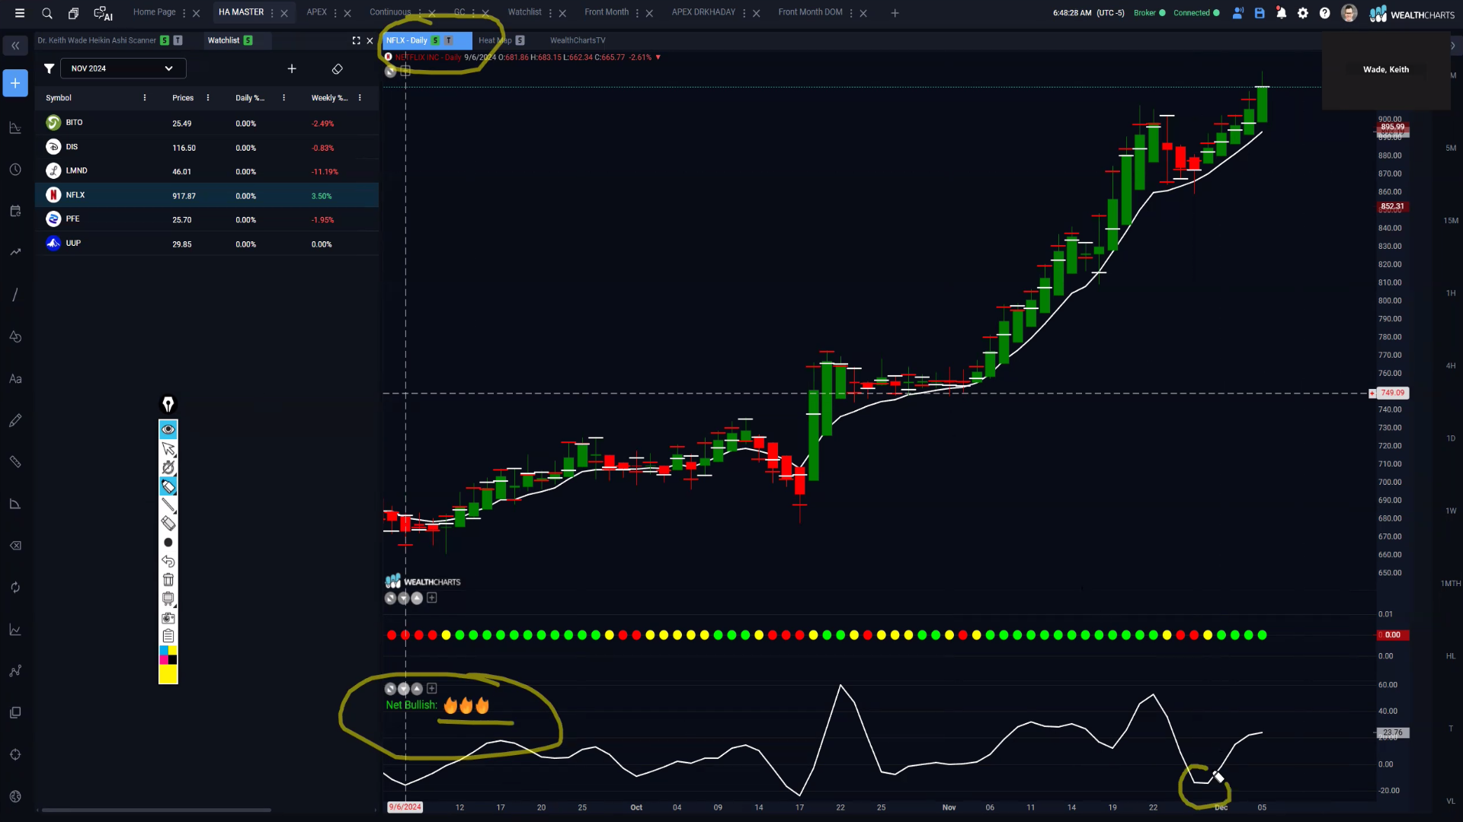
Task: Open Symbol column options menu
Action: (x=145, y=97)
